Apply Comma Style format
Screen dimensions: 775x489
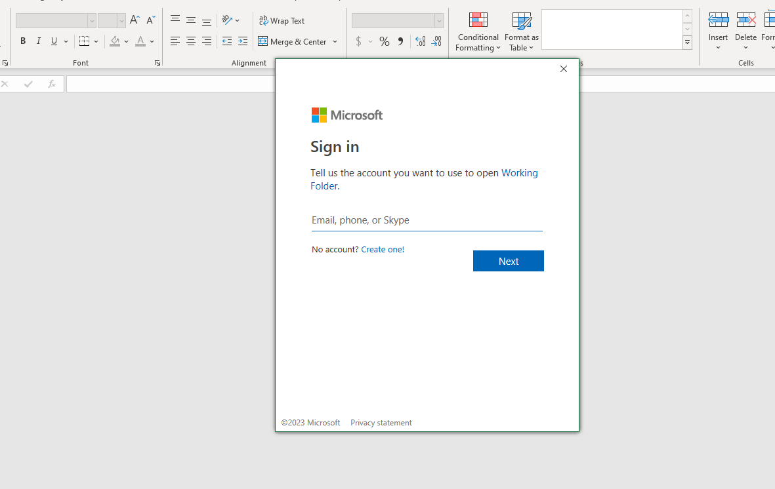(x=400, y=41)
